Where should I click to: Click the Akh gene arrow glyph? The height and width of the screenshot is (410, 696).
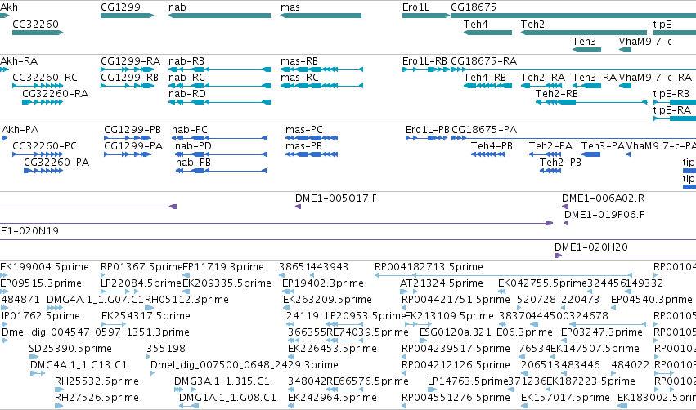4,16
